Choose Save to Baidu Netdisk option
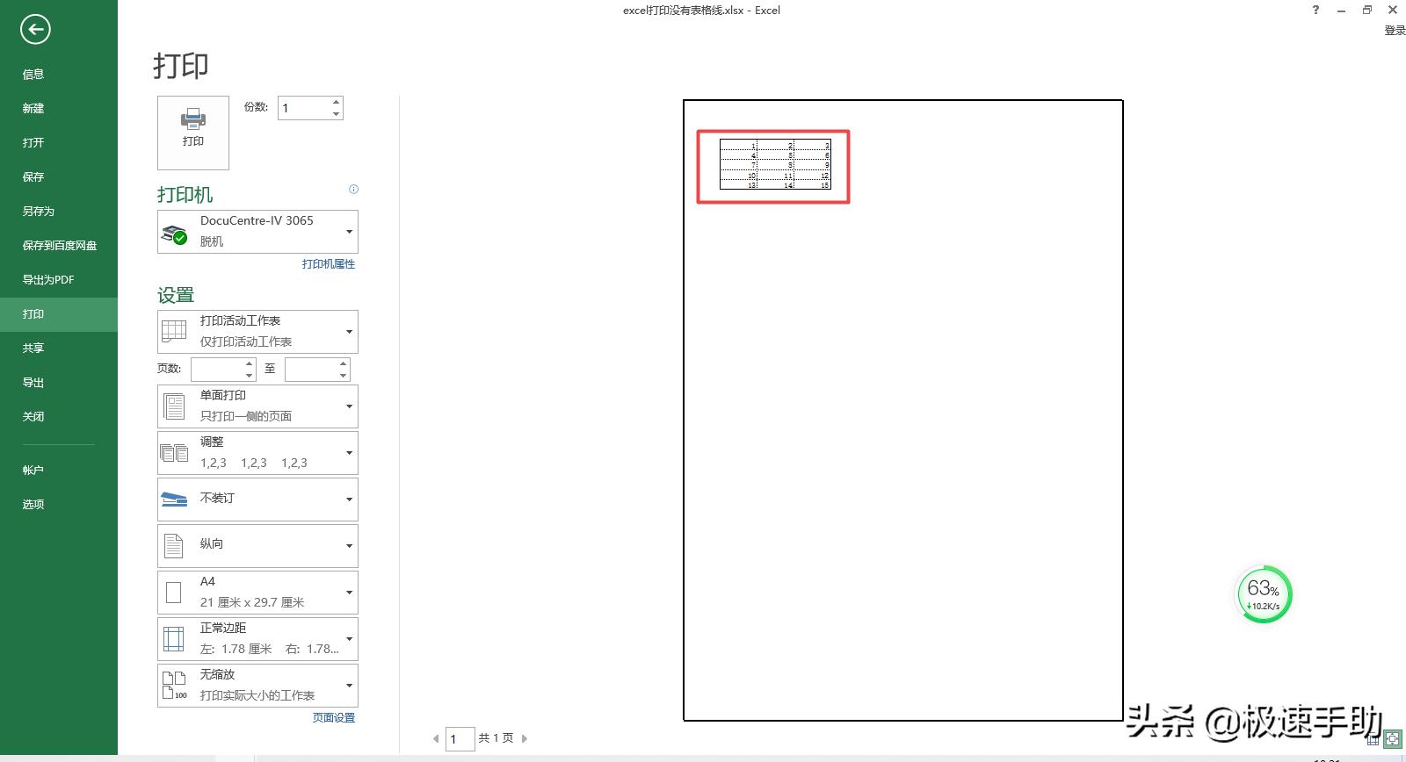This screenshot has height=762, width=1406. point(59,246)
